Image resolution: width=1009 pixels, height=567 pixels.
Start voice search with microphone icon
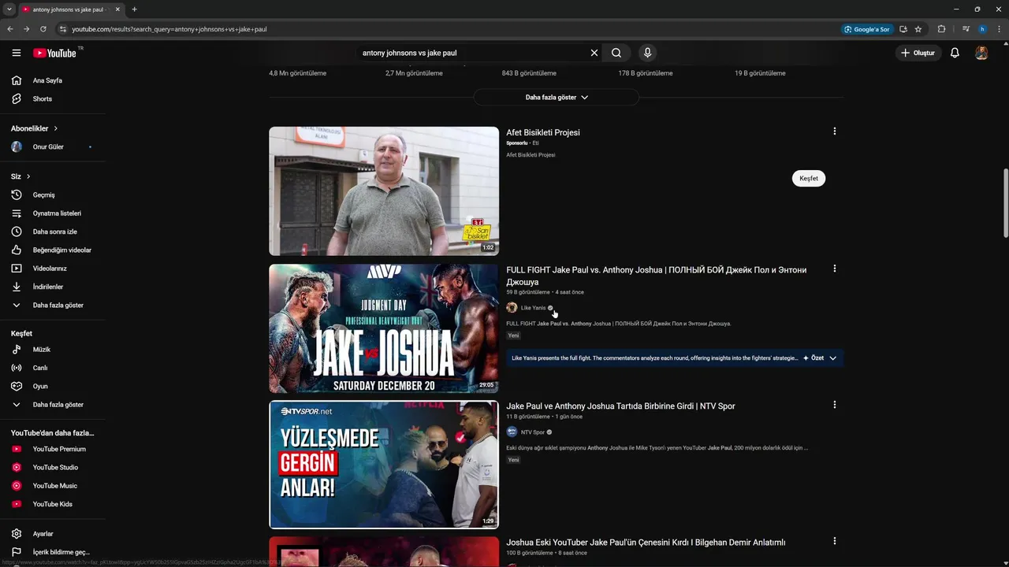click(x=647, y=53)
